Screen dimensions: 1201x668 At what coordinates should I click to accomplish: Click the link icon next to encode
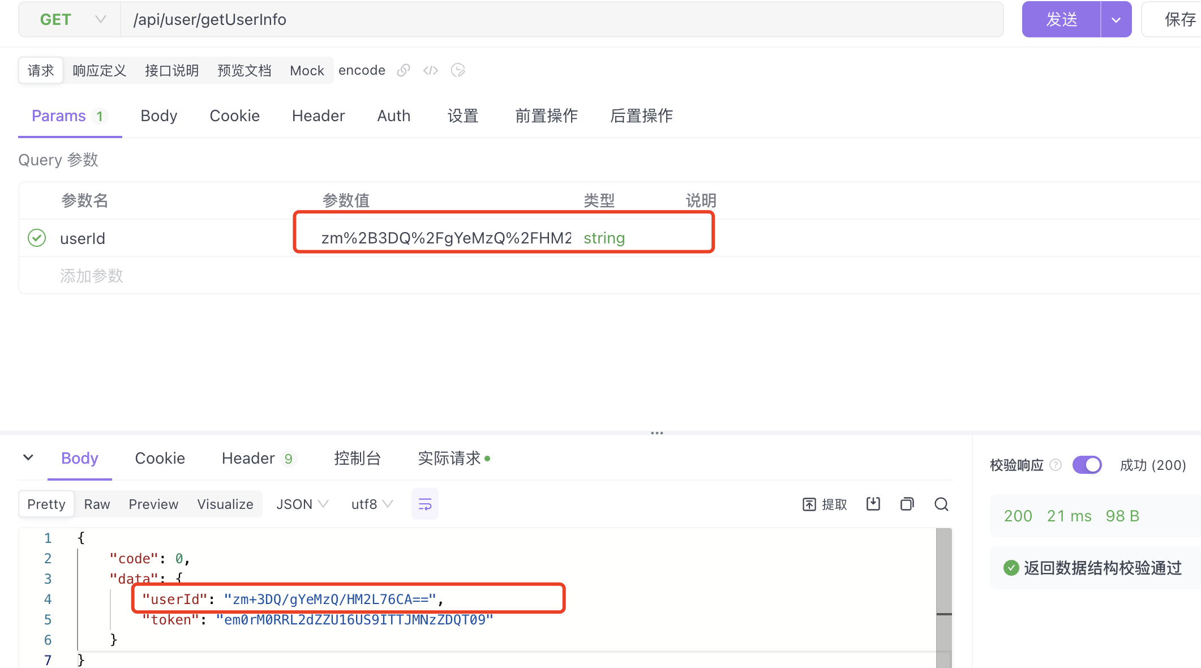coord(403,70)
